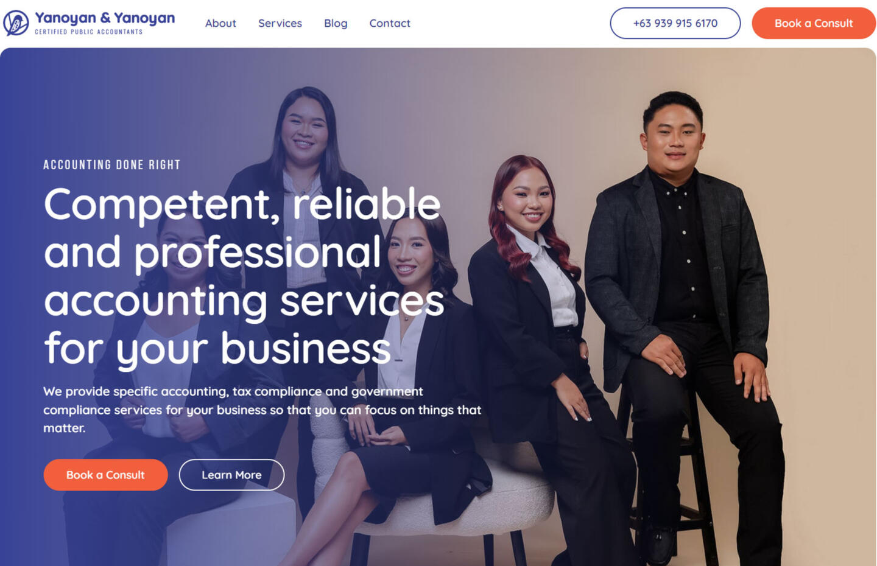Viewport: 877px width, 566px height.
Task: Click the Yanoyan & Yanoyan brand name
Action: (105, 18)
